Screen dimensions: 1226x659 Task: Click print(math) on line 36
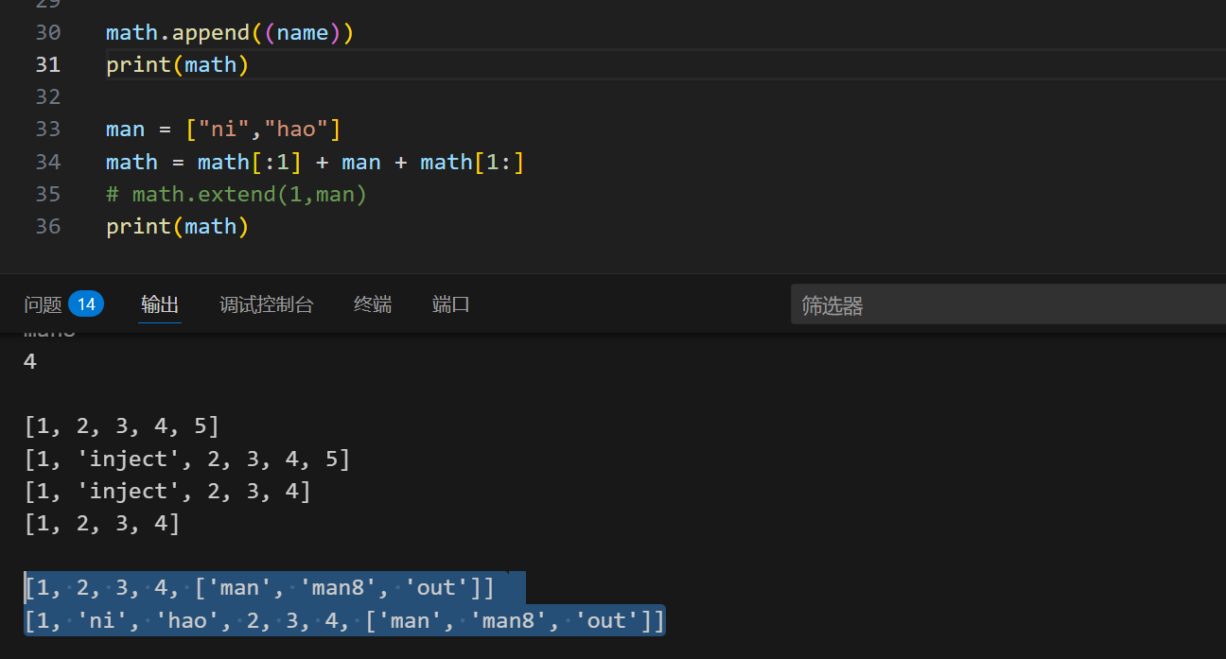tap(177, 226)
